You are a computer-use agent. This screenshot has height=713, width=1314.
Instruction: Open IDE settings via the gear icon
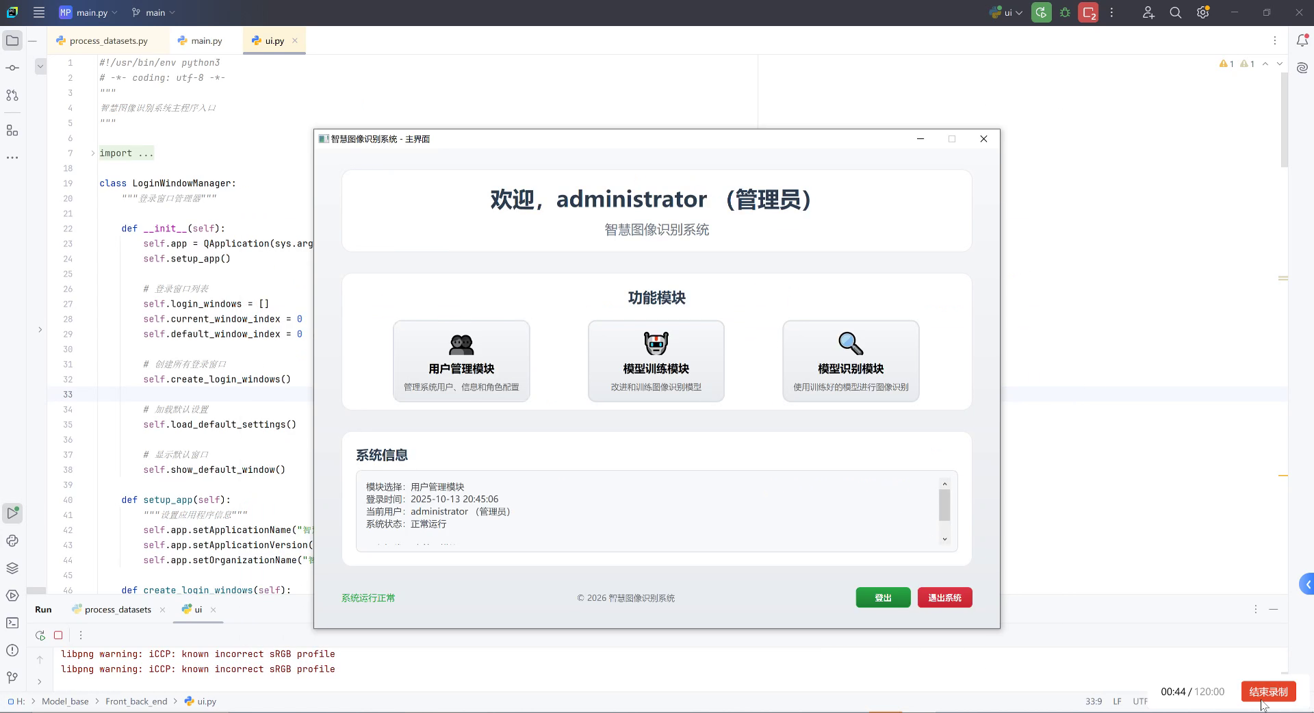click(x=1202, y=12)
